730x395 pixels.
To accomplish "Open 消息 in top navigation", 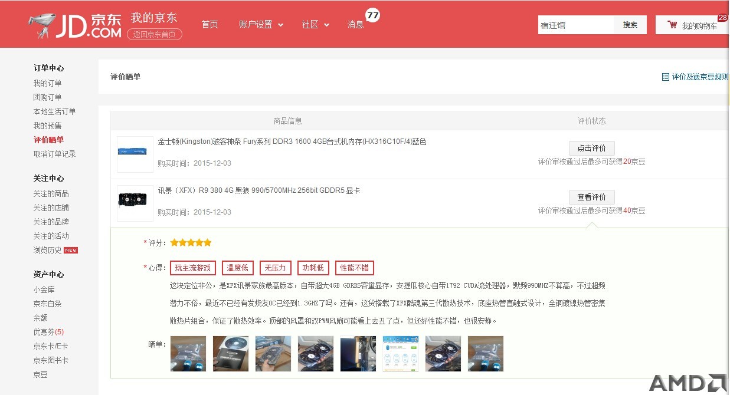I will point(356,25).
